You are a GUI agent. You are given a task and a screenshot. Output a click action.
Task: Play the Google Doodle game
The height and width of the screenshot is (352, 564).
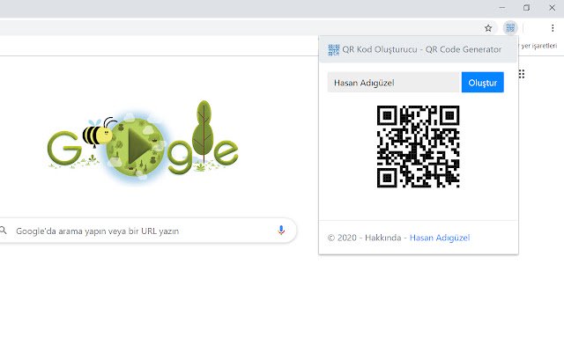(138, 146)
